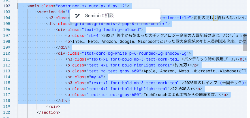This screenshot has width=250, height=118.
Task: Place cursor on the opening main tag
Action: 34,6
